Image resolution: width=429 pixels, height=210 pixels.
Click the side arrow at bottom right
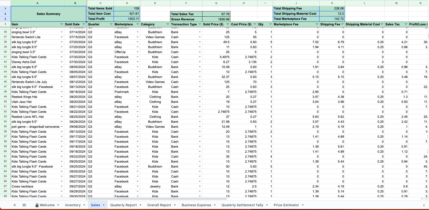pos(424,205)
